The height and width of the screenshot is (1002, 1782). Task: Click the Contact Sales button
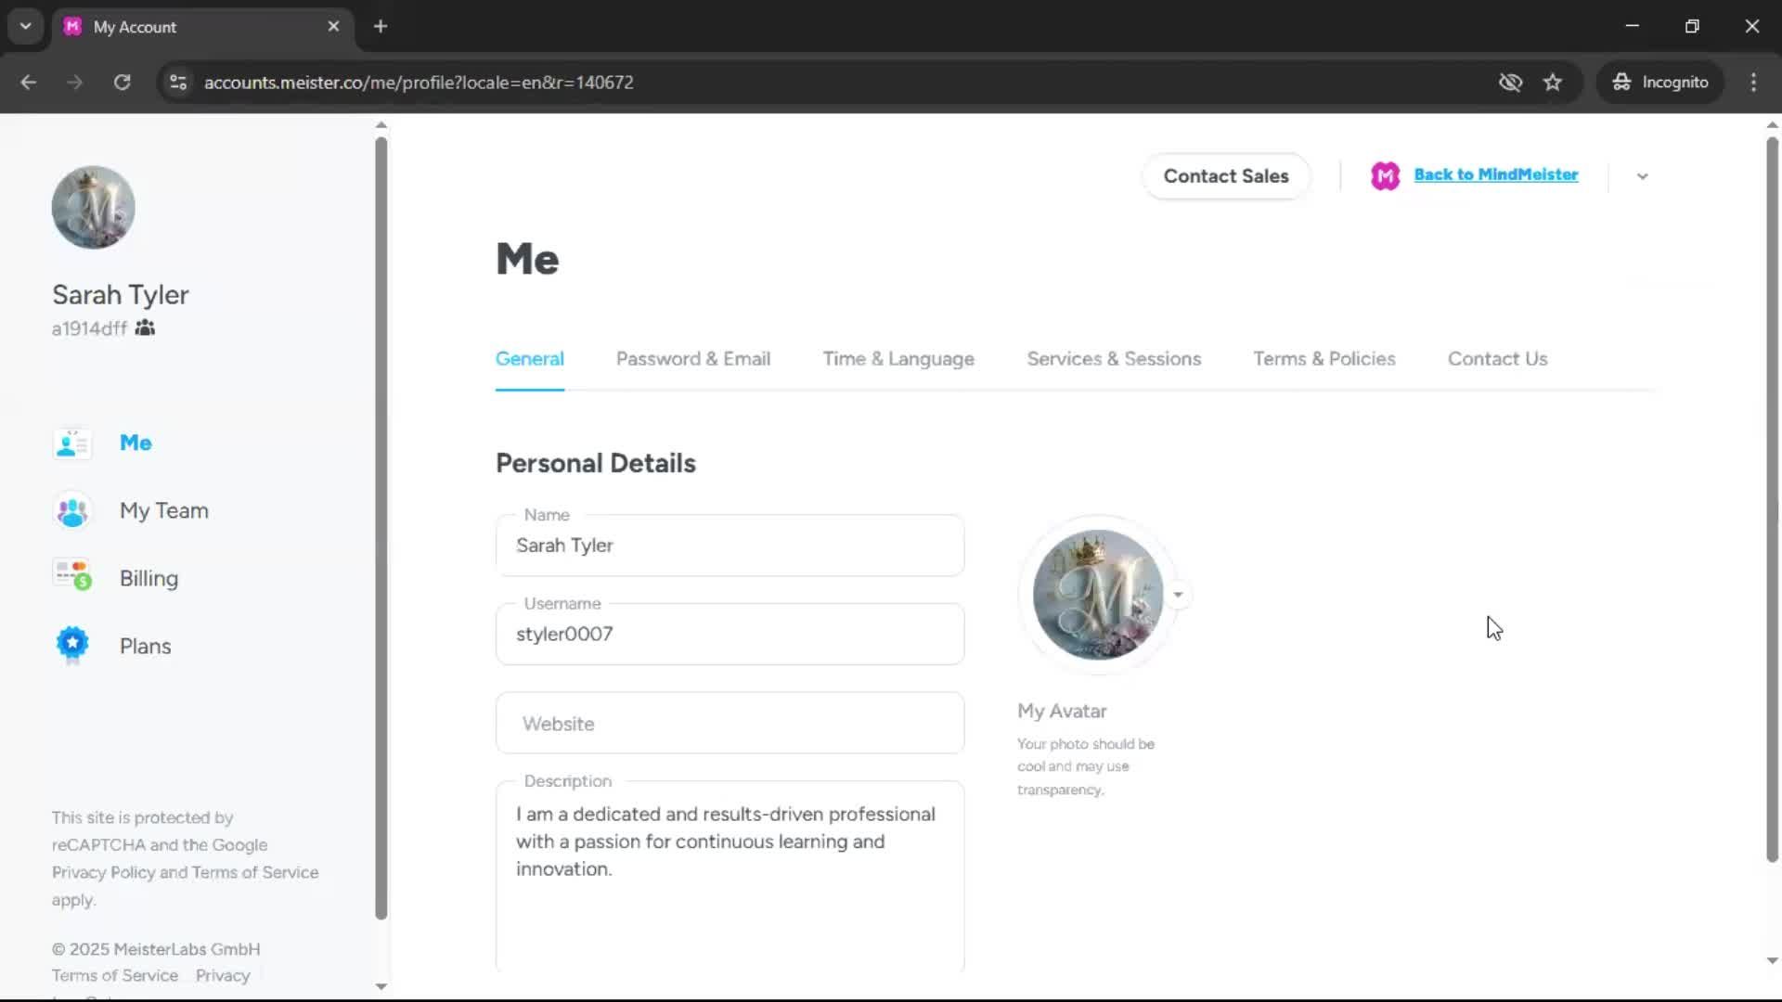pyautogui.click(x=1225, y=176)
